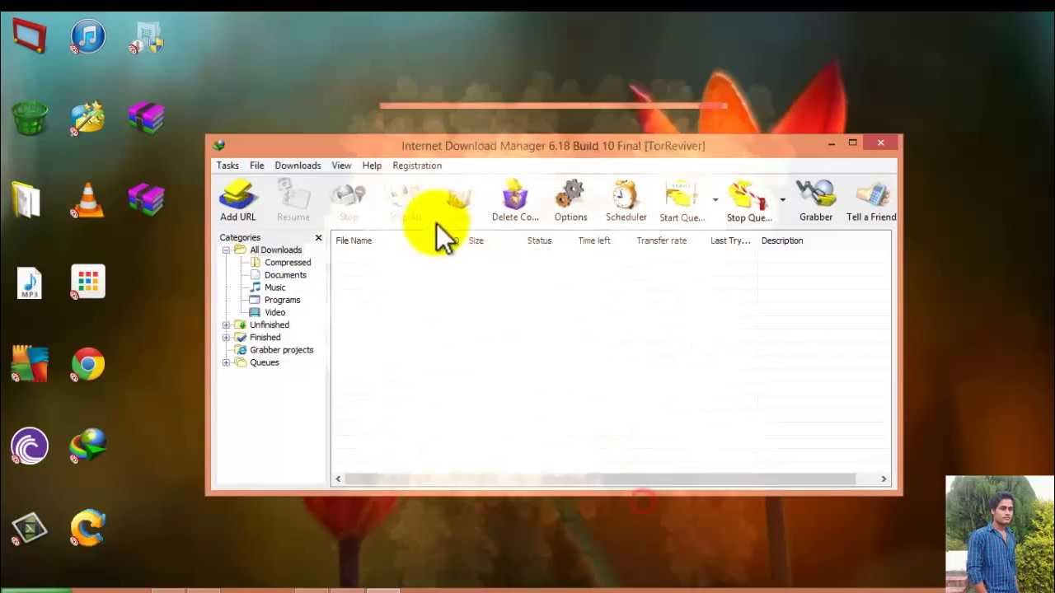
Task: Sort by Description column header
Action: [x=782, y=240]
